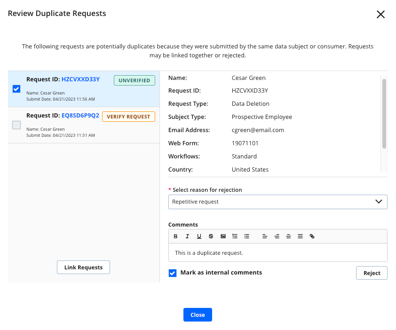Start a bulleted list in comments

click(246, 236)
